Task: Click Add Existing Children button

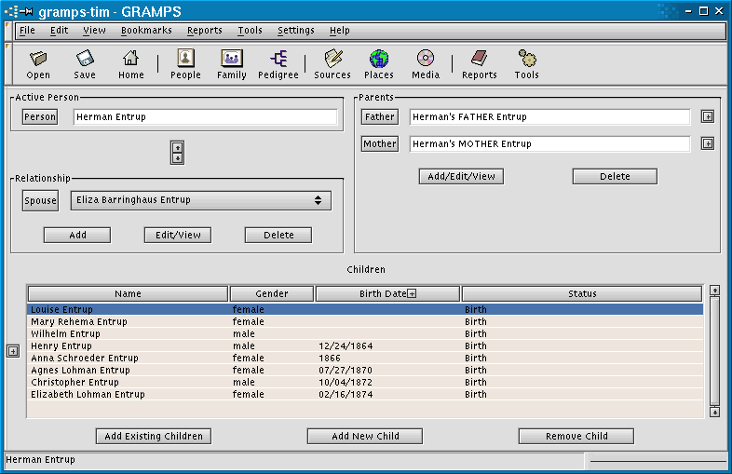Action: click(154, 436)
